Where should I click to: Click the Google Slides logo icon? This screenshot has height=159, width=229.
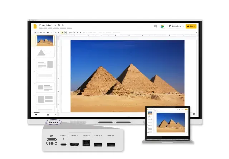(35, 26)
